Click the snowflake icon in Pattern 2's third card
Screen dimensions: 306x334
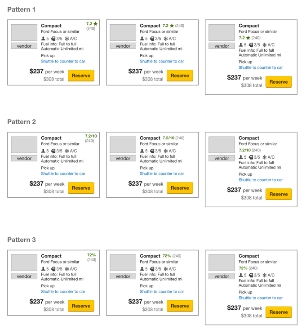click(265, 157)
